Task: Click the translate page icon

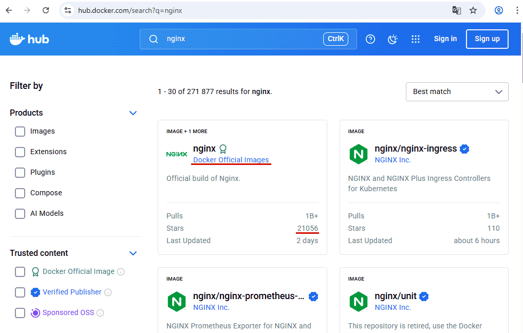Action: point(456,10)
